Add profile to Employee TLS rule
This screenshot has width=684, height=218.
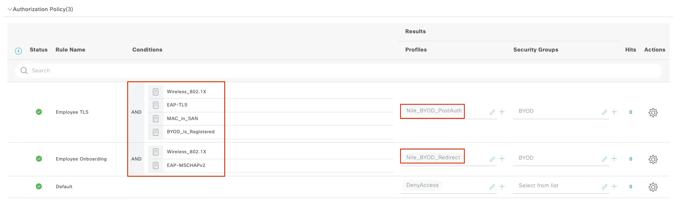502,112
